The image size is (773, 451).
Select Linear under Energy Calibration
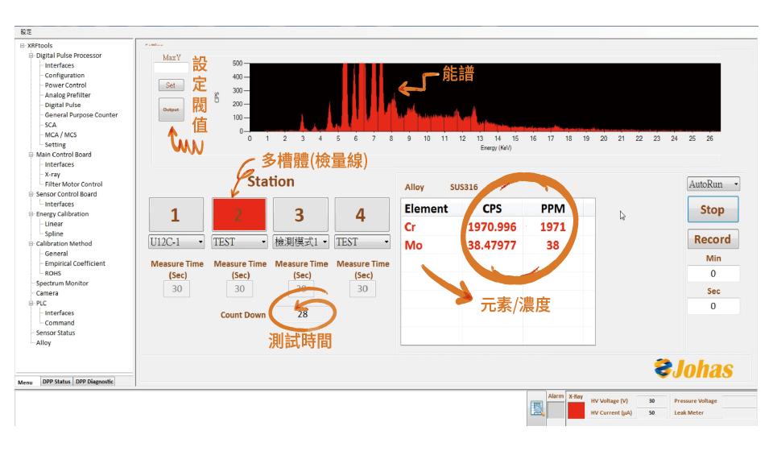[x=54, y=224]
